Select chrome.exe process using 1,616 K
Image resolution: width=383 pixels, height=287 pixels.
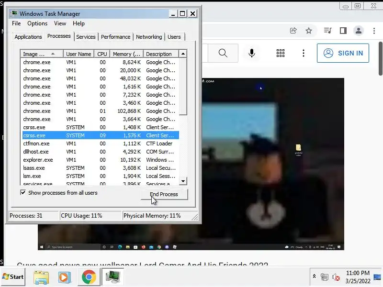pos(101,87)
